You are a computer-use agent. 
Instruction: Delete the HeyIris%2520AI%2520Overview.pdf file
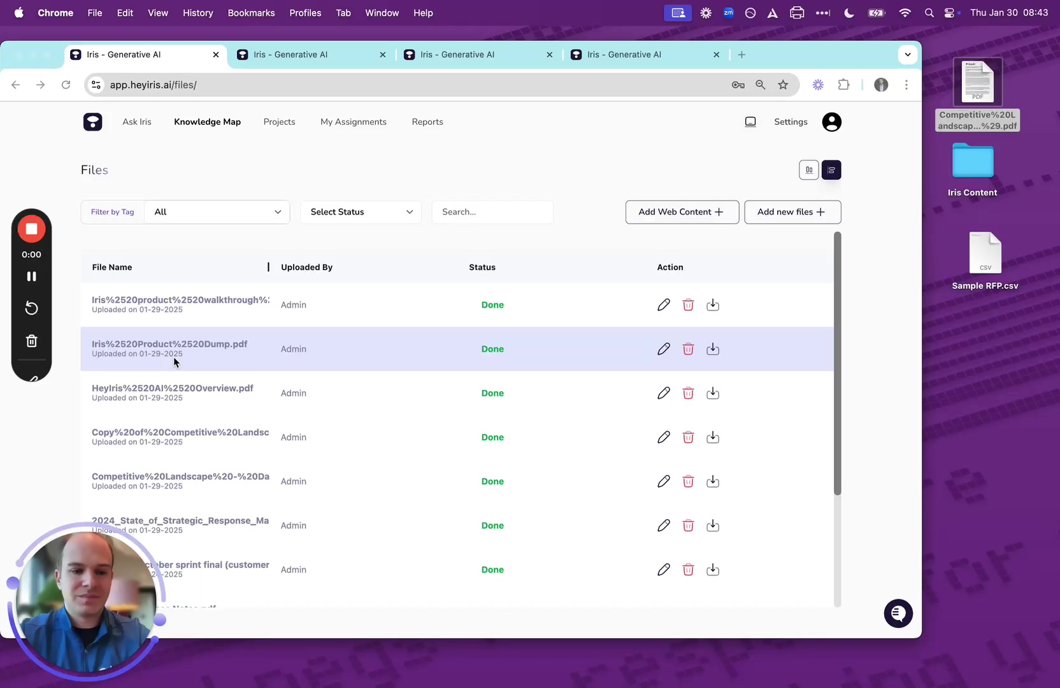point(688,393)
